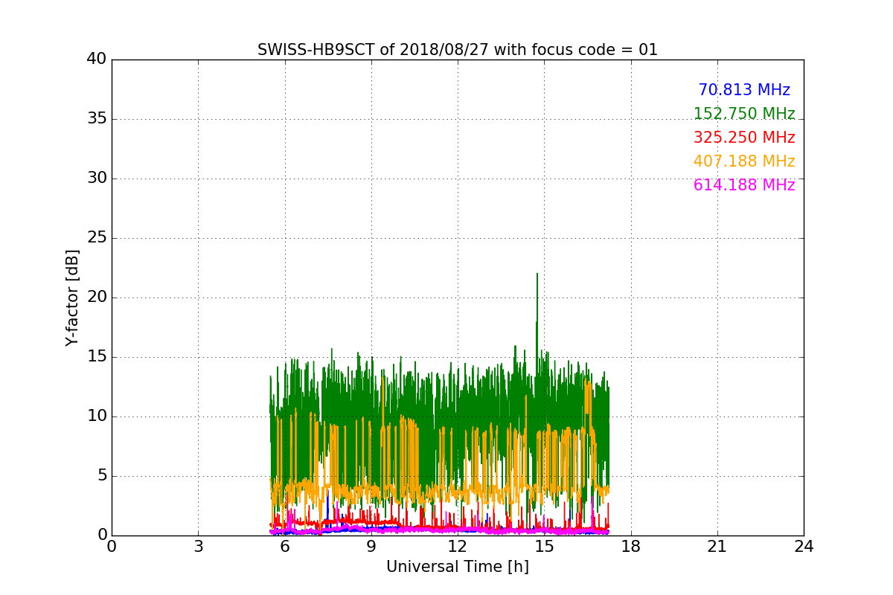This screenshot has width=893, height=595.
Task: Click the y-axis tick label 20
Action: coord(97,297)
